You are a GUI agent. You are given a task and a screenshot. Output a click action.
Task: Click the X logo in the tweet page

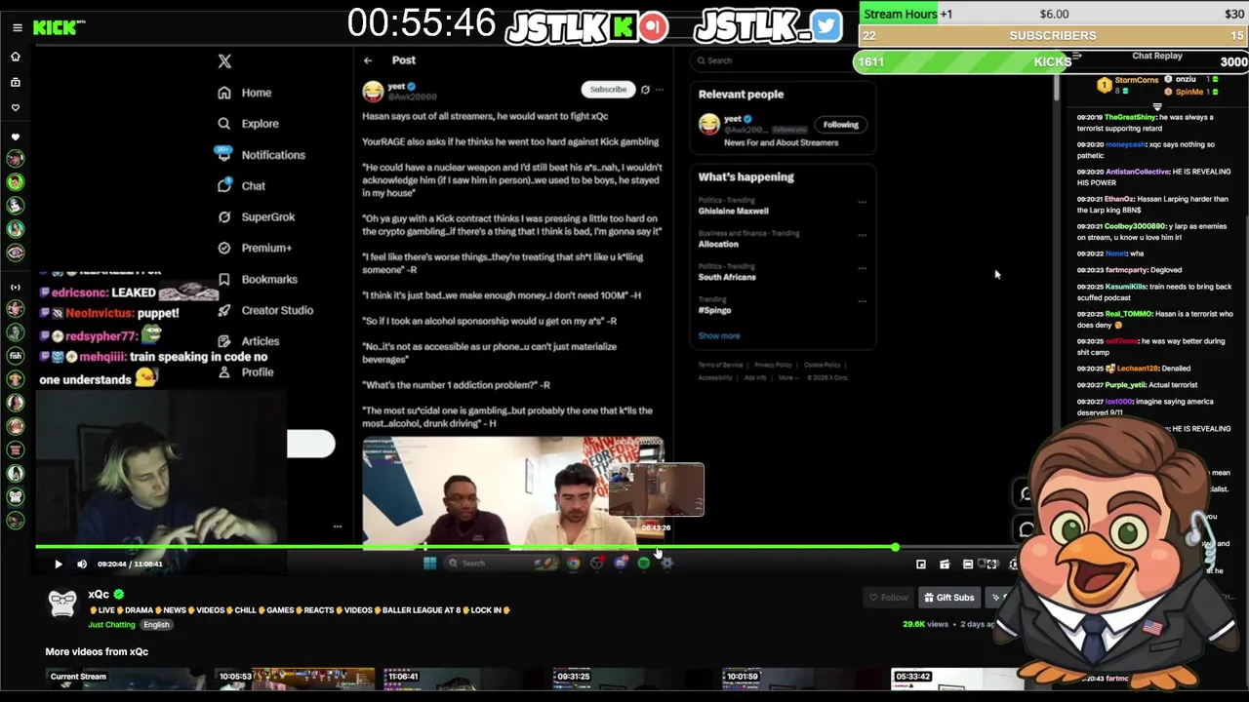click(x=224, y=60)
